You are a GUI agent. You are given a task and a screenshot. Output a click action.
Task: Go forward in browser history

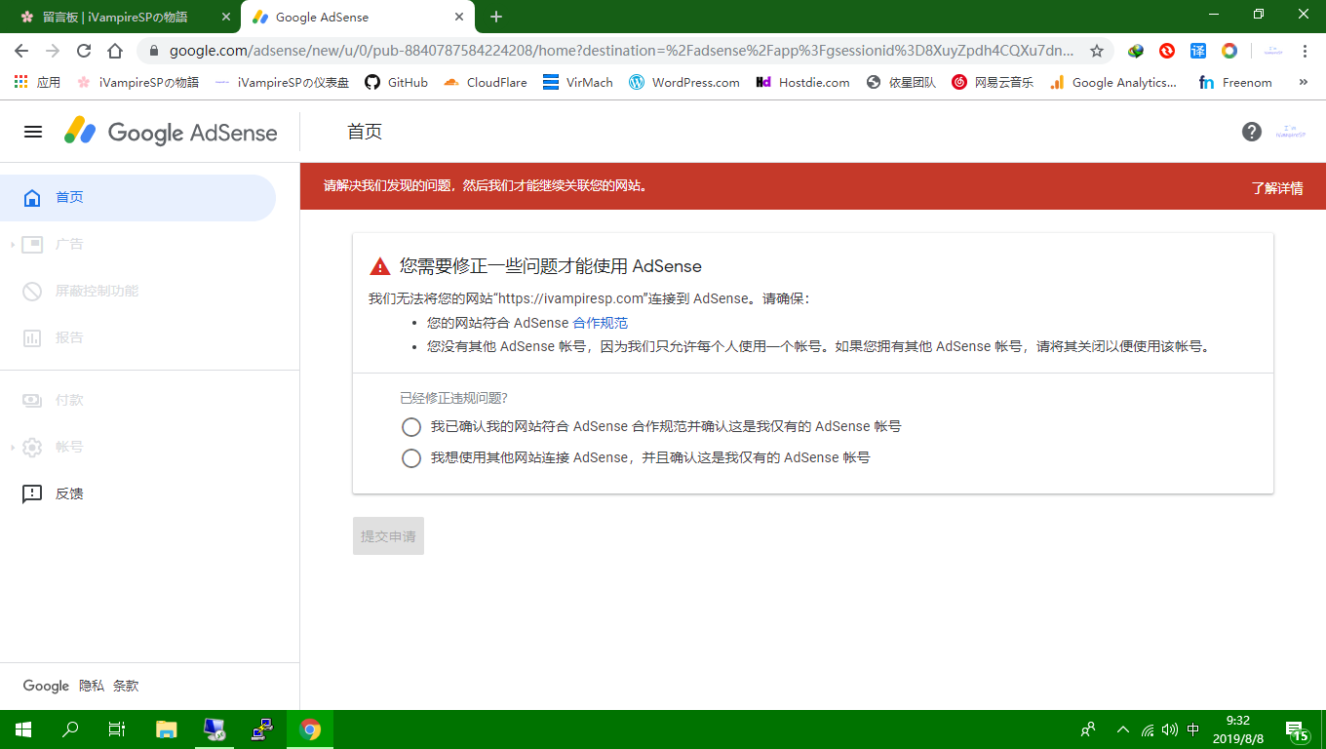(53, 51)
